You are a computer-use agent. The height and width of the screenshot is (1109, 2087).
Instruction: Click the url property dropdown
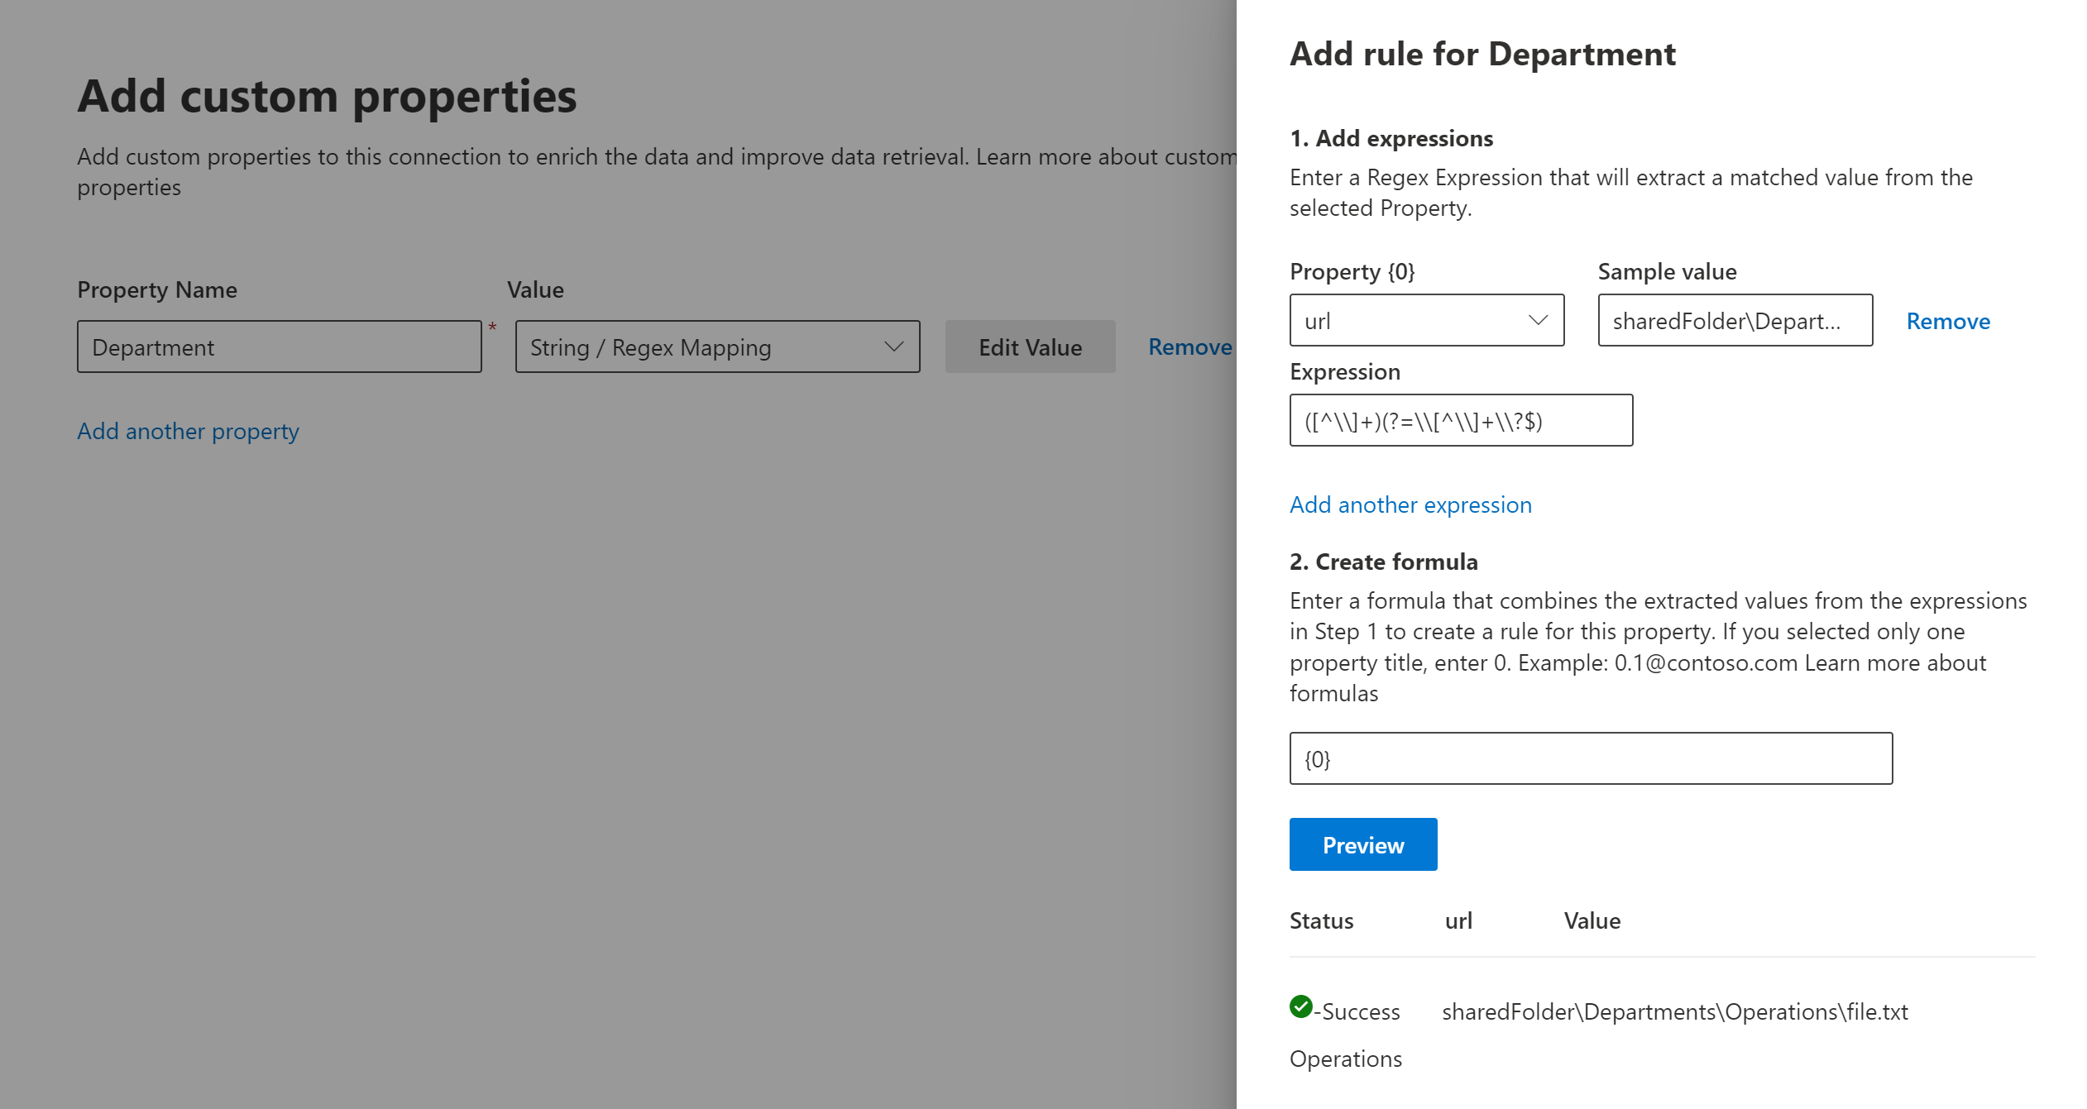coord(1424,320)
